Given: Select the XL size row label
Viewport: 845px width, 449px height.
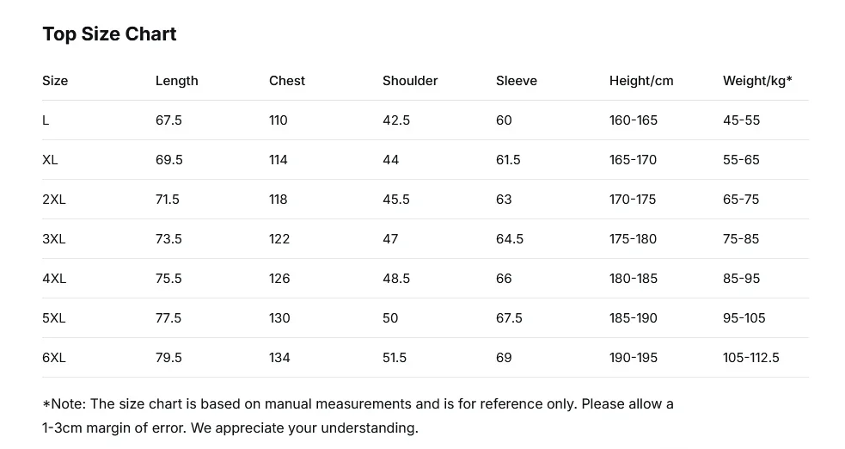Looking at the screenshot, I should click(50, 160).
